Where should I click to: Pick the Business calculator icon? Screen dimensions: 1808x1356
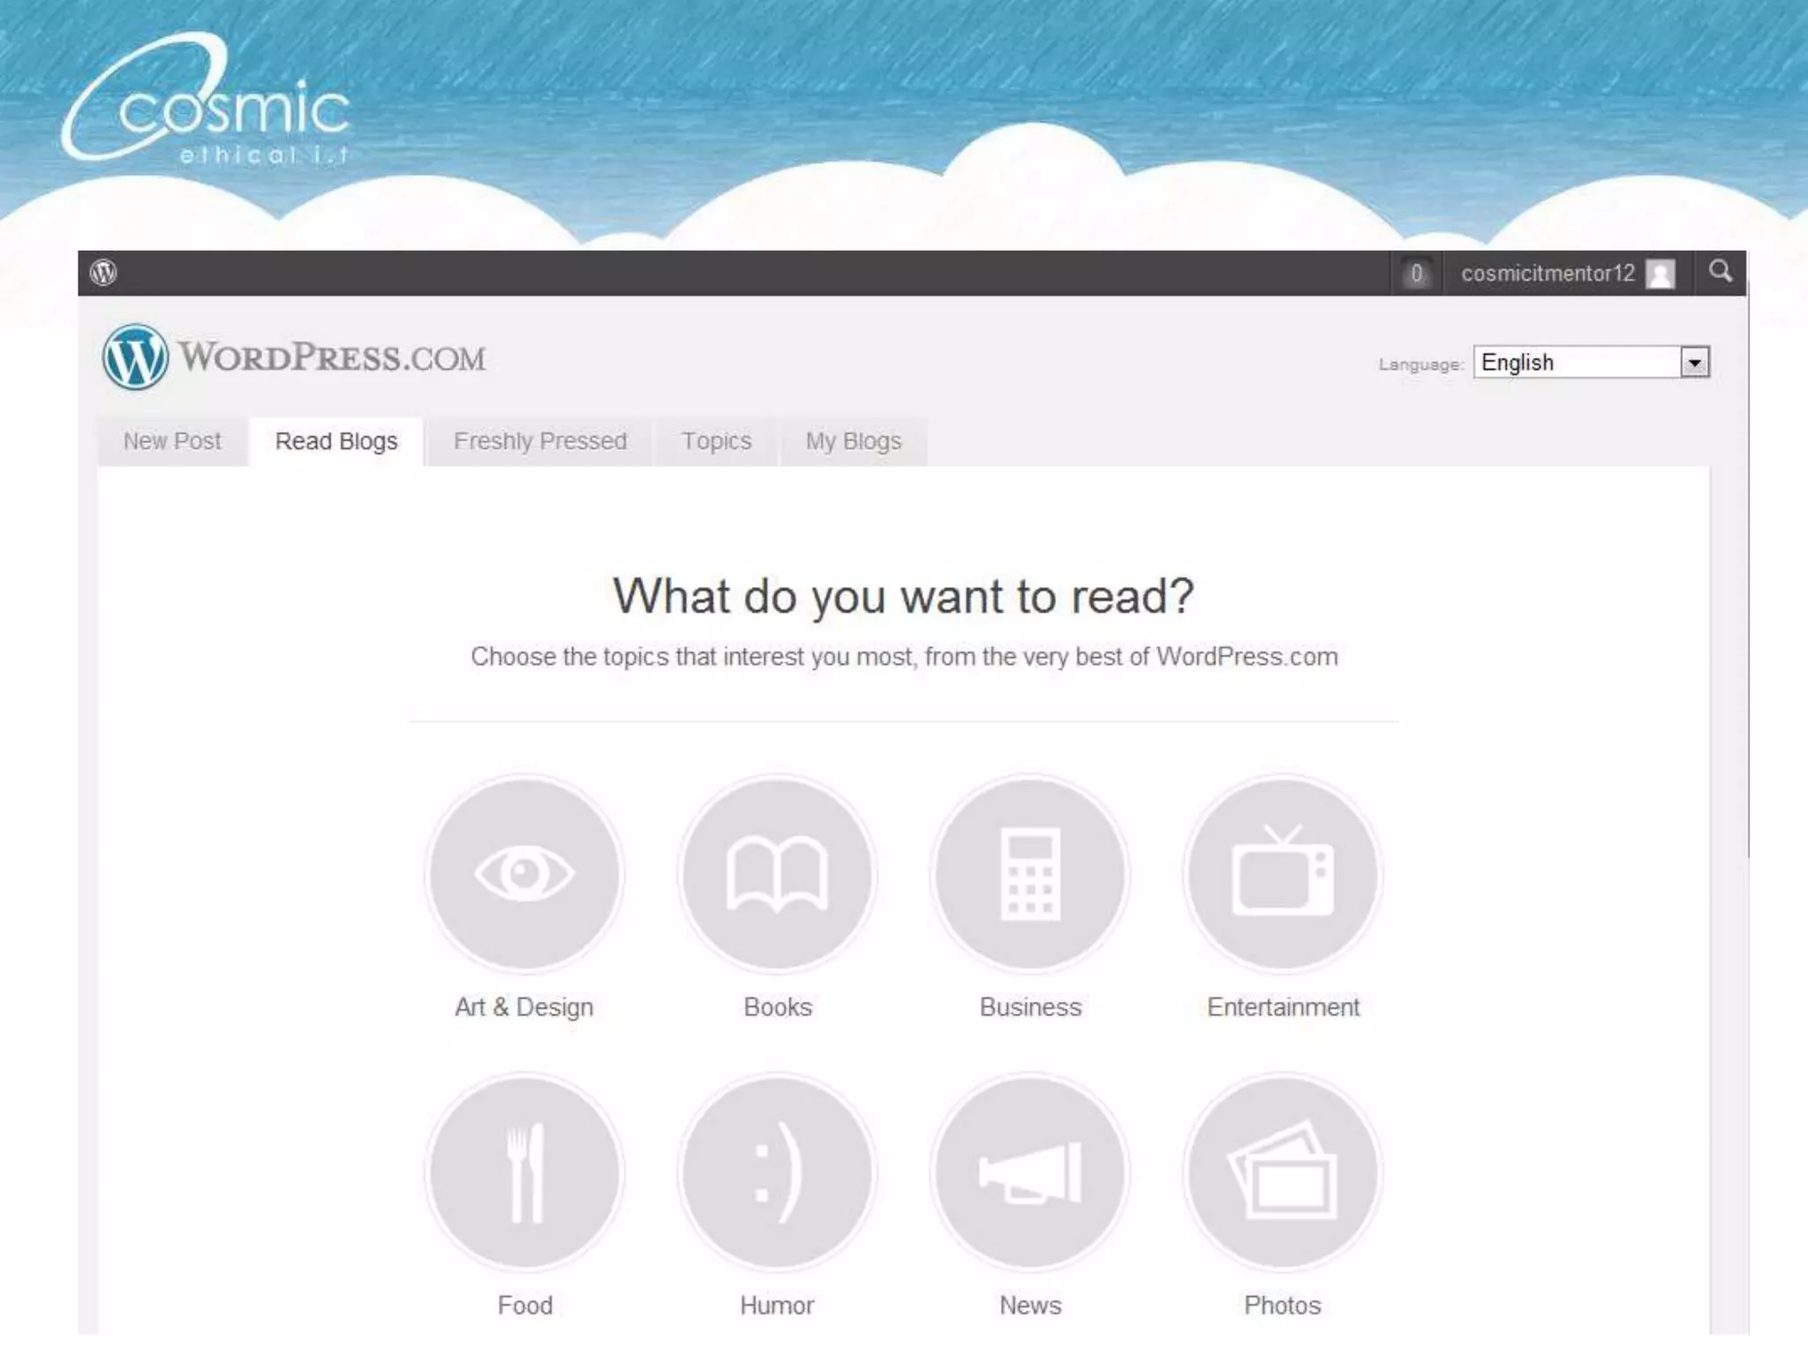pos(1030,874)
